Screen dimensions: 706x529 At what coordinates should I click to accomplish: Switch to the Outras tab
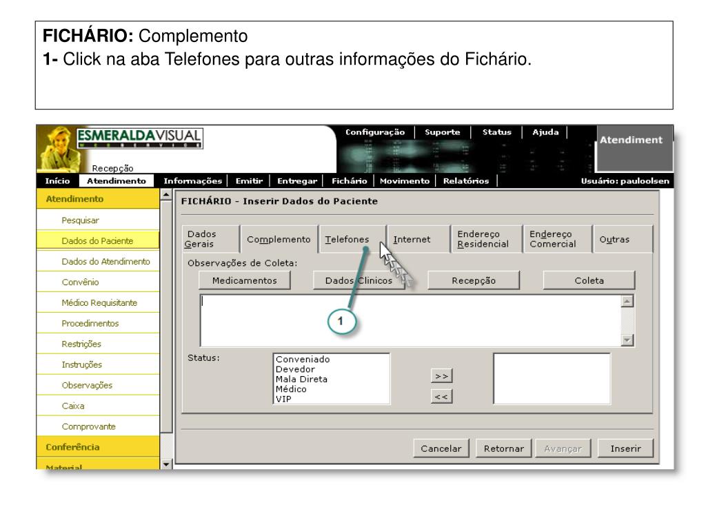(623, 239)
